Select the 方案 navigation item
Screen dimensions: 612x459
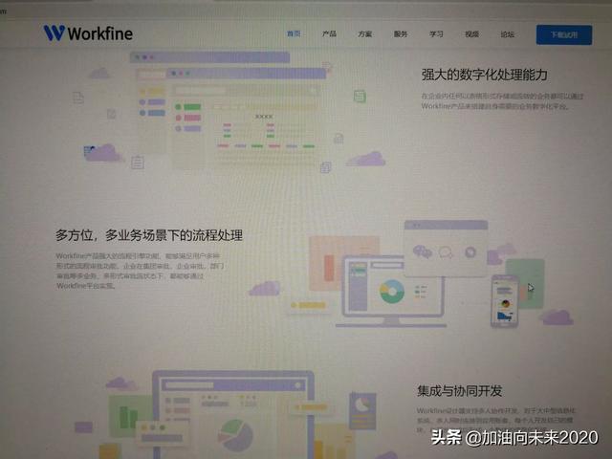[365, 34]
